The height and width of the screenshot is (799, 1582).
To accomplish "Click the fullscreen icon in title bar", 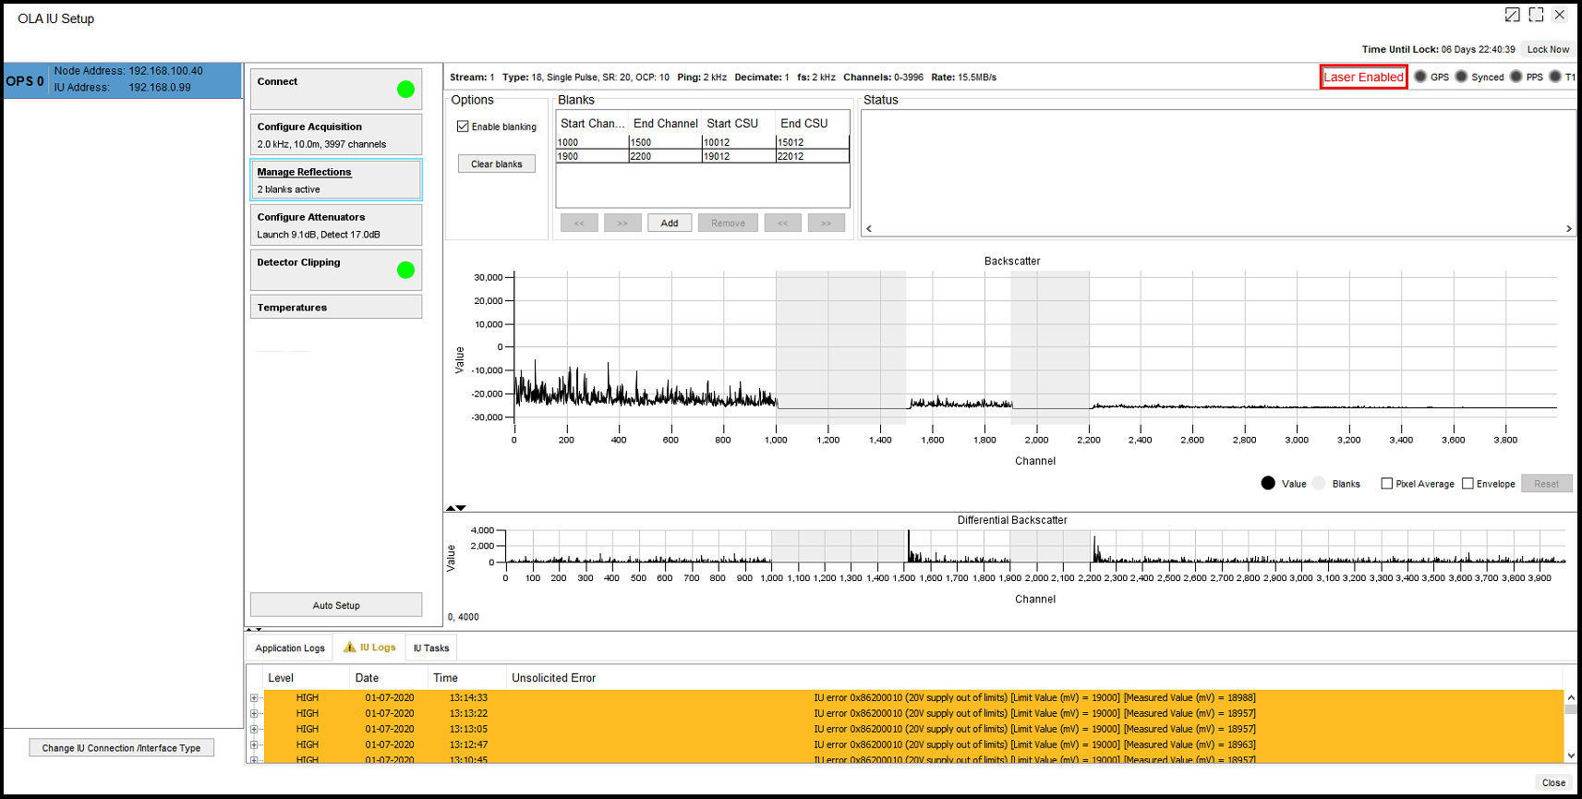I will click(1536, 15).
